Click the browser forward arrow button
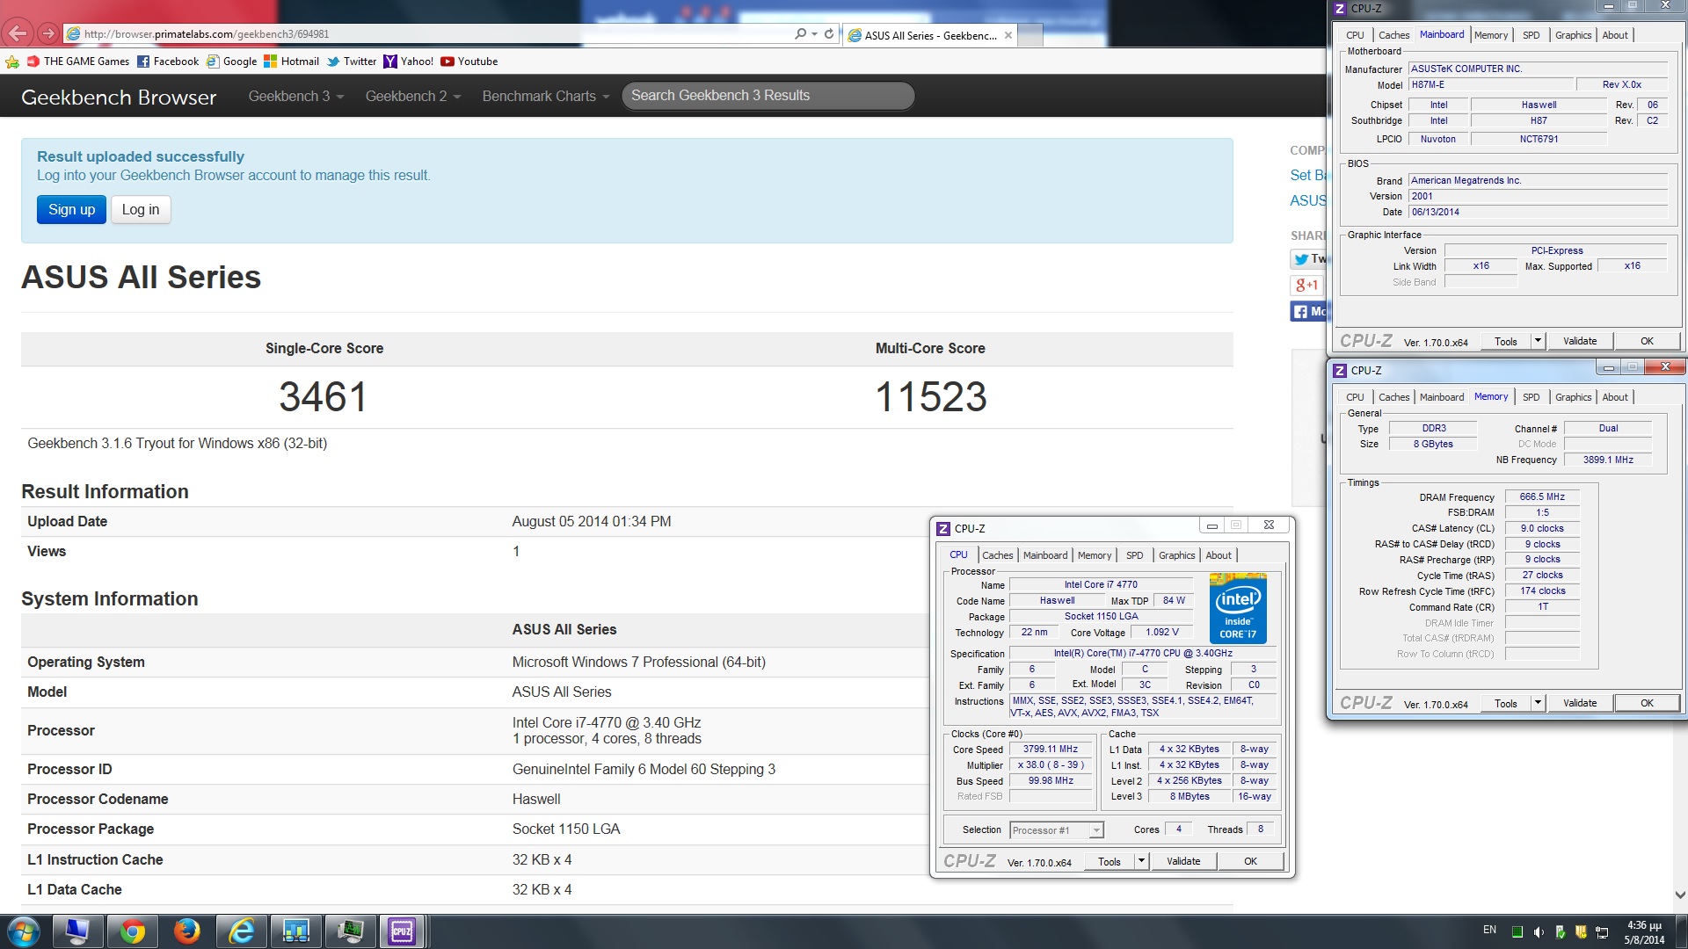The height and width of the screenshot is (949, 1688). pos(48,33)
